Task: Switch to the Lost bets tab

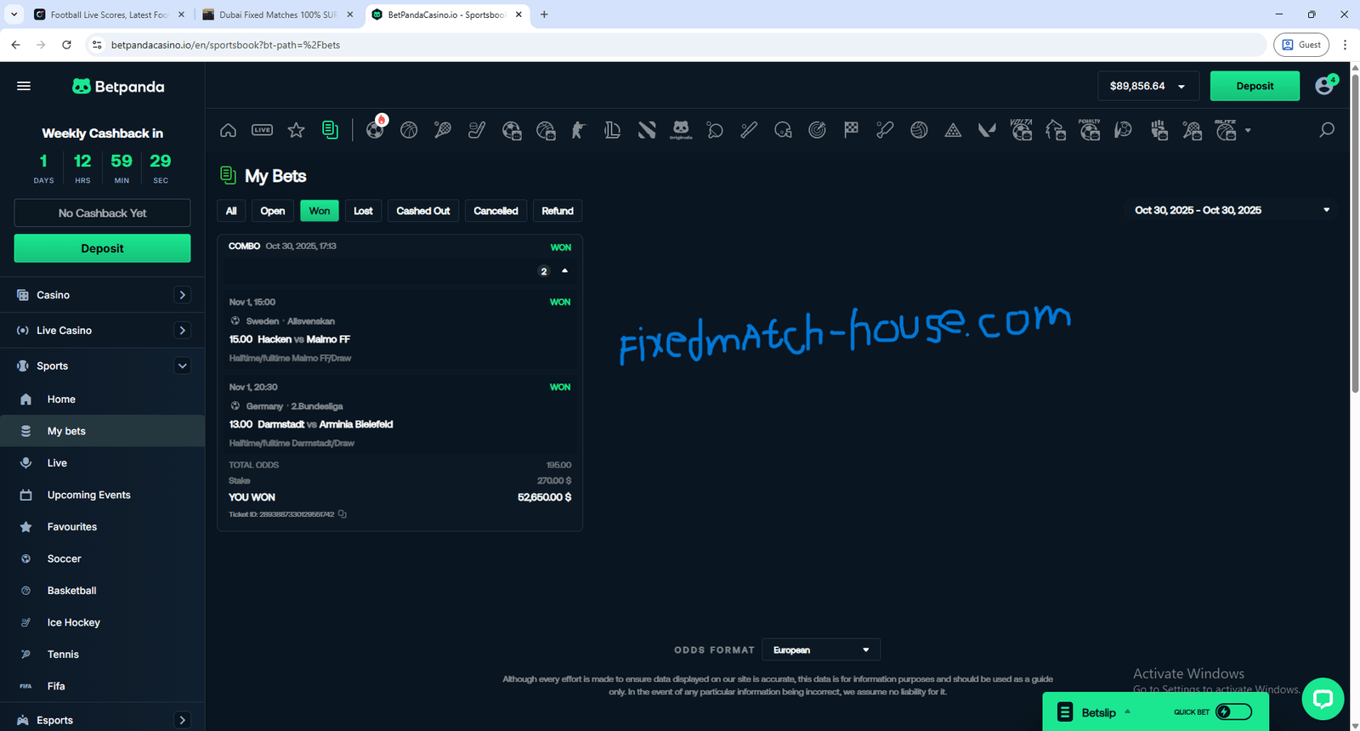Action: [363, 211]
